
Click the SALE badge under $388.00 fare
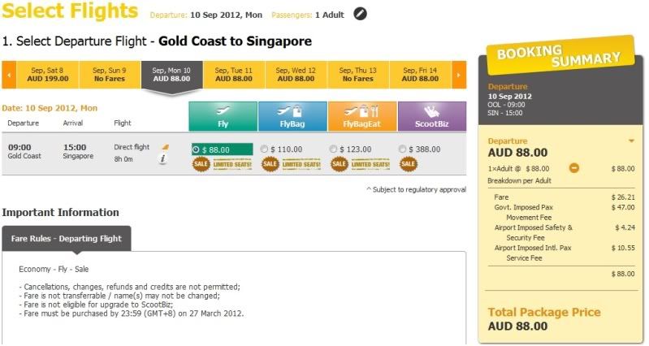pos(408,164)
